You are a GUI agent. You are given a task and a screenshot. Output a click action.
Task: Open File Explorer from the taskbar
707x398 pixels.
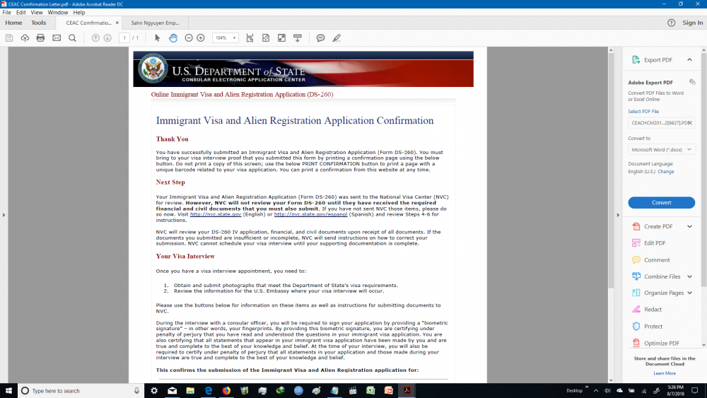(x=190, y=391)
